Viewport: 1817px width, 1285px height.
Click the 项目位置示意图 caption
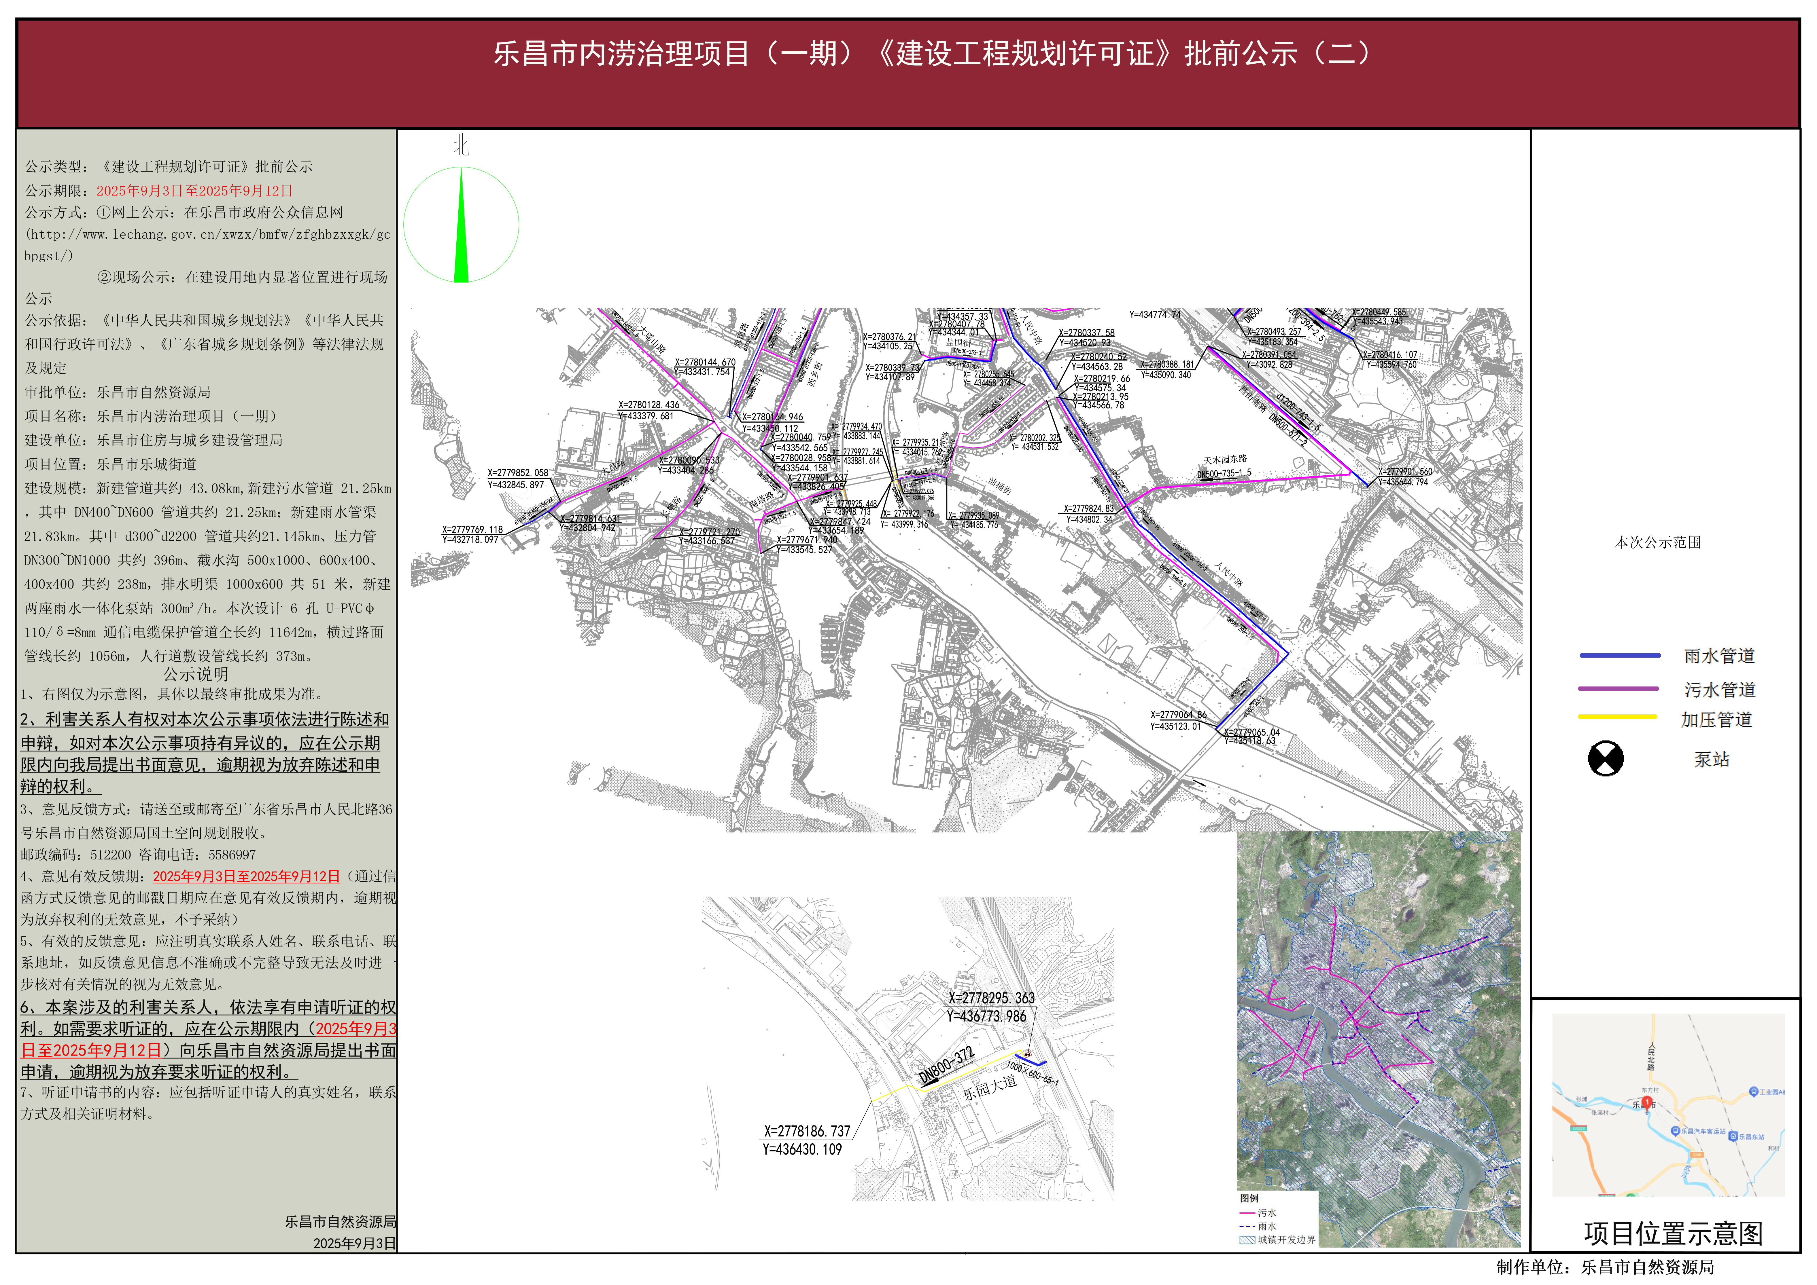point(1673,1233)
